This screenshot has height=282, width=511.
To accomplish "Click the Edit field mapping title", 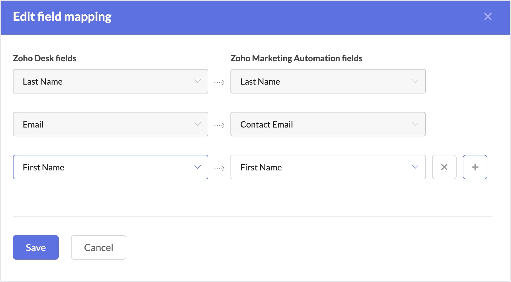I will [62, 17].
